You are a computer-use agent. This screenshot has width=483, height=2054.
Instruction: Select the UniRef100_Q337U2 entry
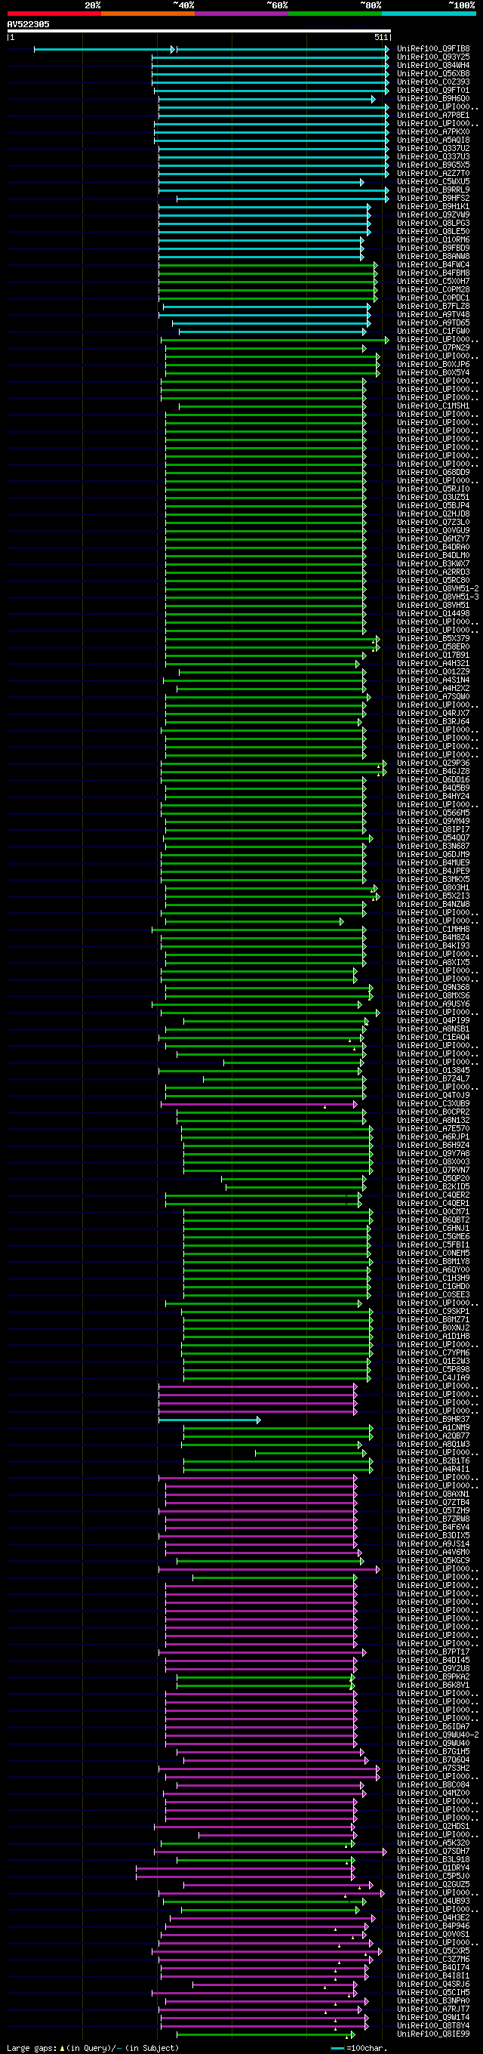point(434,148)
